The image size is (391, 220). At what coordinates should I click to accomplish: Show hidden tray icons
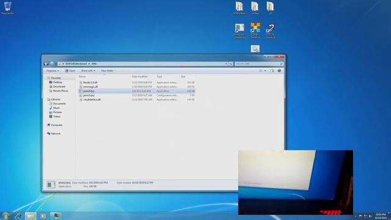[356, 216]
